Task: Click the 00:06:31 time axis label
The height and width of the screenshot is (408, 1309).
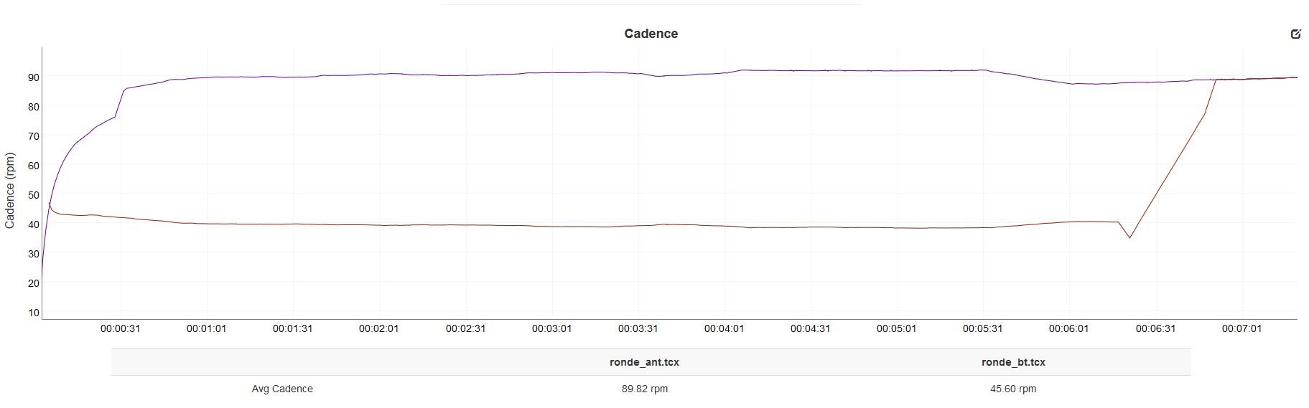Action: 1155,328
